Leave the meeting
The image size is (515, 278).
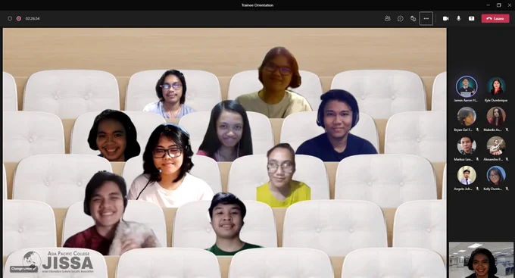(x=495, y=19)
